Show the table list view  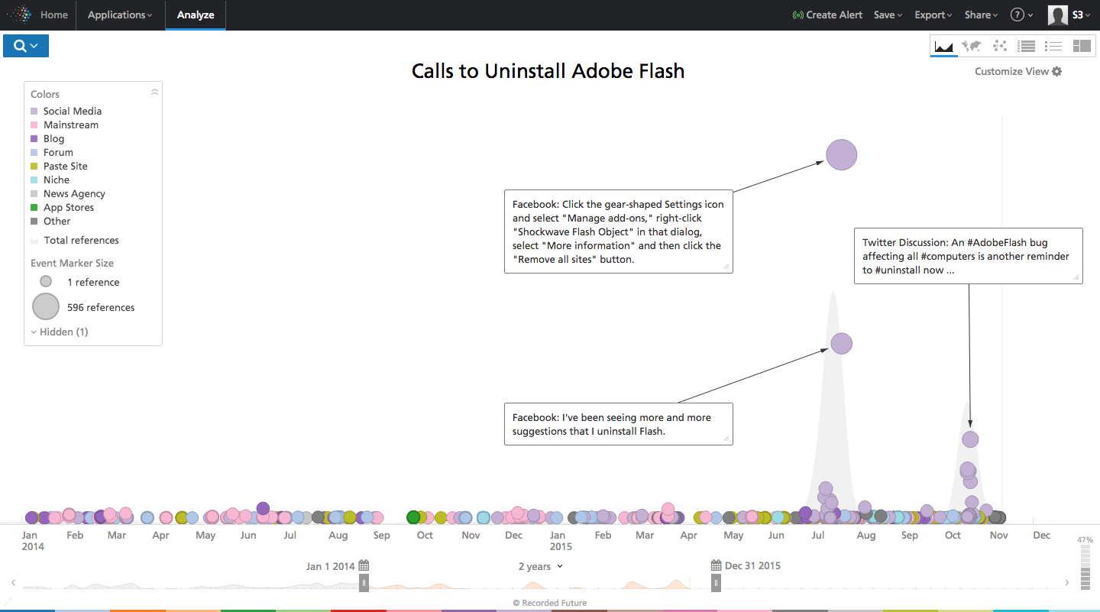point(1027,46)
